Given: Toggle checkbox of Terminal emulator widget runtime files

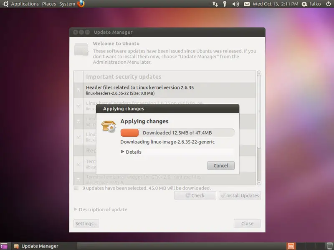Looking at the screenshot, I should coord(78,179).
